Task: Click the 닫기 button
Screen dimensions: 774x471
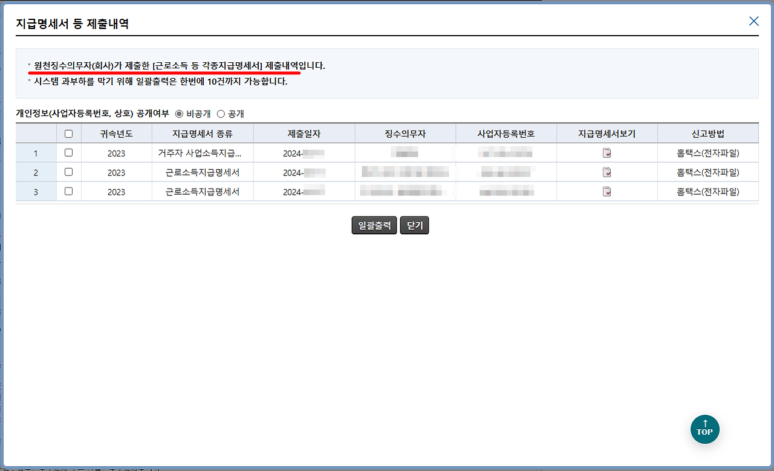Action: point(414,225)
